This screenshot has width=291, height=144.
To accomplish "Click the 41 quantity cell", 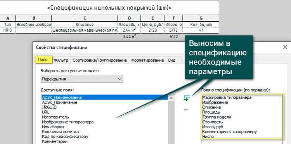I will pyautogui.click(x=201, y=30).
